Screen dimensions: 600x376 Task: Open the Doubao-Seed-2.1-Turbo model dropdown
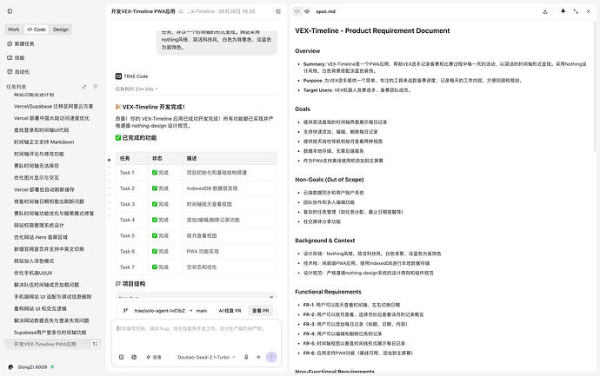click(x=206, y=357)
